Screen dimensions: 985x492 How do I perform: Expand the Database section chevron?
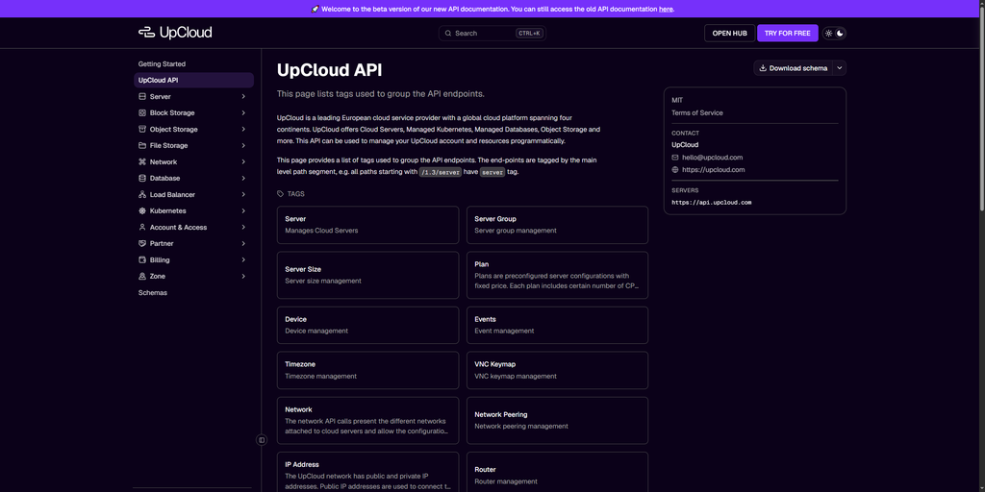coord(243,178)
